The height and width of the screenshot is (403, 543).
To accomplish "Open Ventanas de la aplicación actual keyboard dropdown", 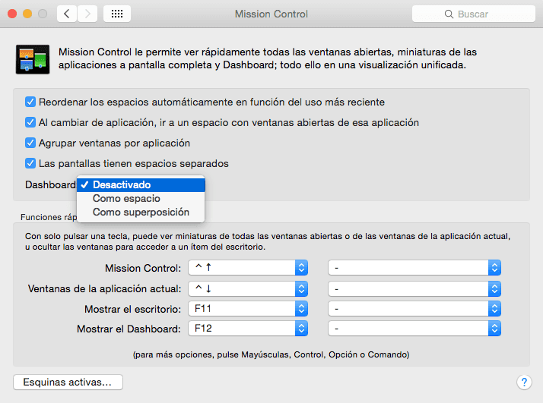I will [x=248, y=288].
